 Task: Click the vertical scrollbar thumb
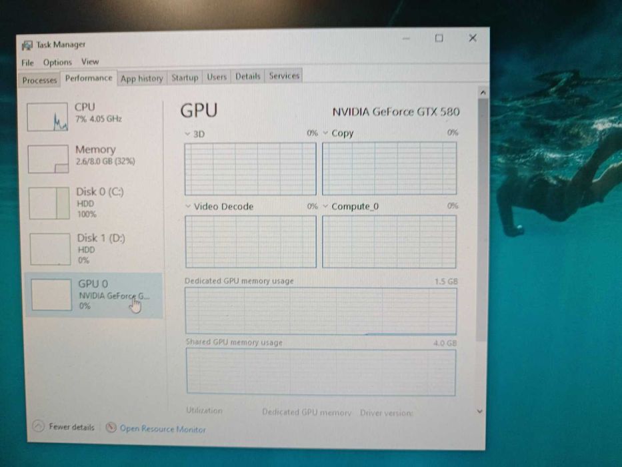click(483, 219)
